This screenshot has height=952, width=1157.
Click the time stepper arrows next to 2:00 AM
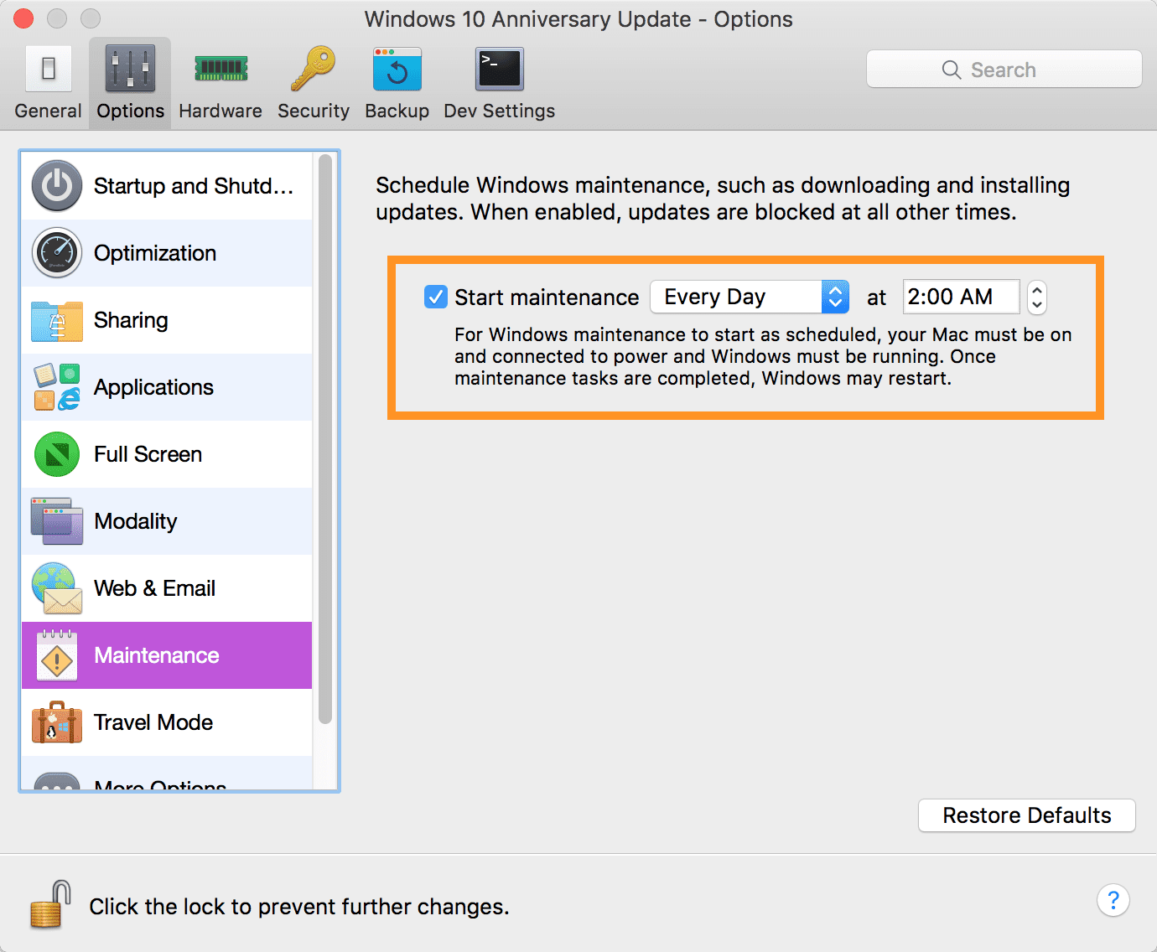(1037, 297)
